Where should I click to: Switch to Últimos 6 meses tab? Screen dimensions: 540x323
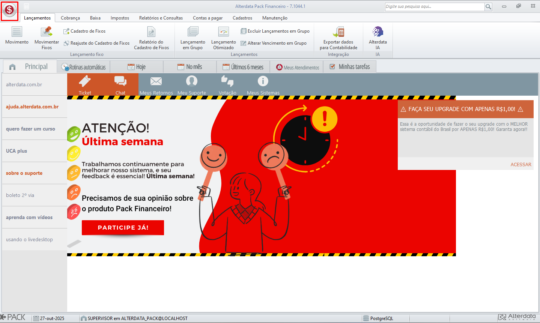click(243, 67)
